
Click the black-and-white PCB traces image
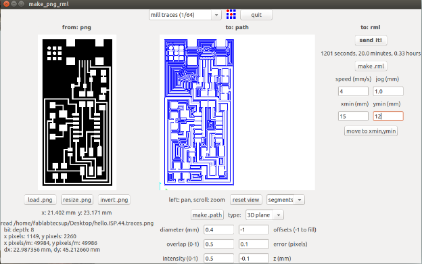coord(77,112)
